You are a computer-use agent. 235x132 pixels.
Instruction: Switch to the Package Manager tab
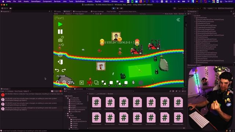coord(80,11)
